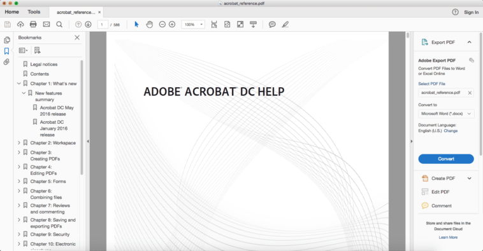Viewport: 483px width, 251px height.
Task: Add a sticky note comment icon
Action: point(272,24)
